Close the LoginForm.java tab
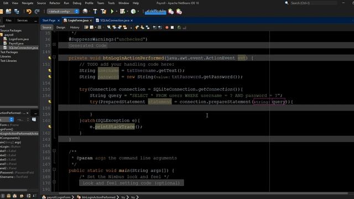The image size is (354, 199). coord(91,20)
